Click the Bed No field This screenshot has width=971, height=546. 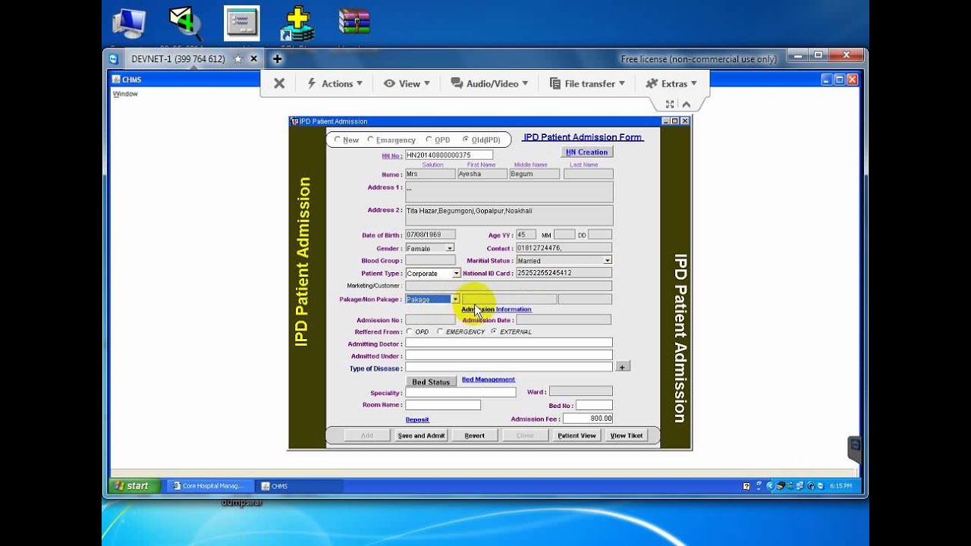(x=594, y=406)
